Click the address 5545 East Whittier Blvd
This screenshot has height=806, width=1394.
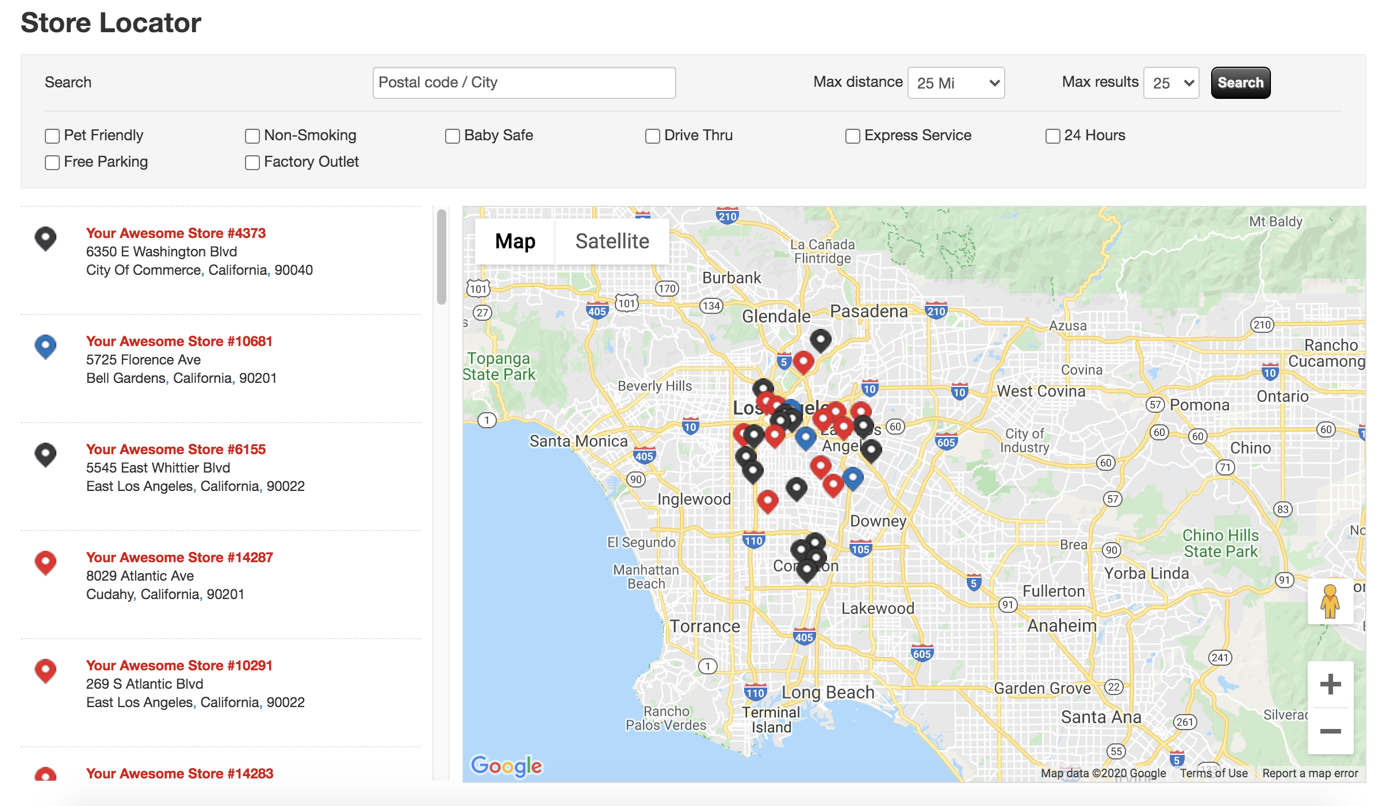(x=158, y=468)
